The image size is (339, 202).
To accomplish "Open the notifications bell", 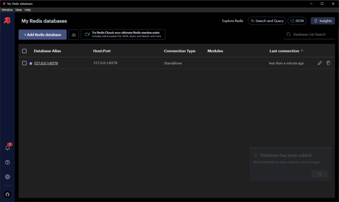I will click(7, 148).
